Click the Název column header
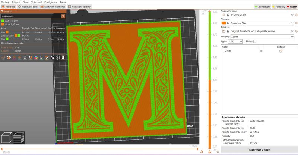The image size is (298, 155). [225, 47]
